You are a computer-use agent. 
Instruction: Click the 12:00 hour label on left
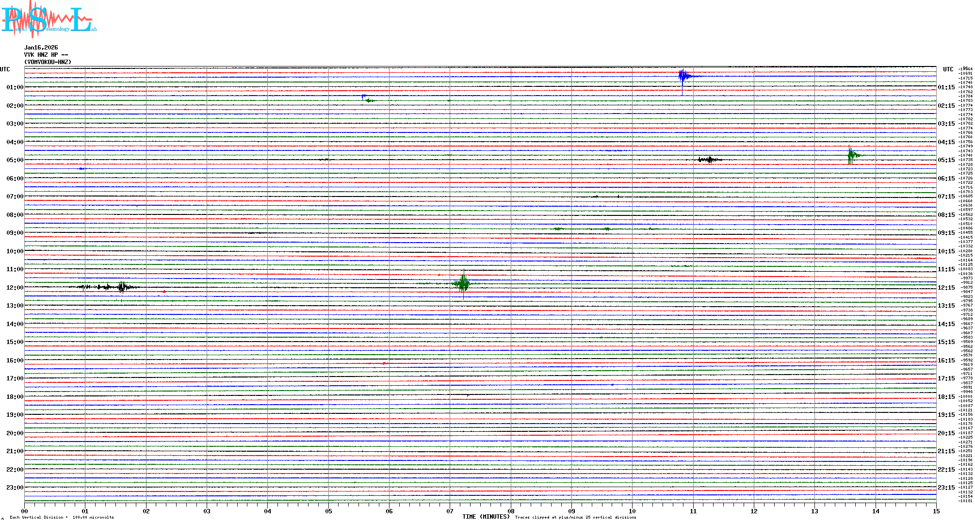(15, 288)
